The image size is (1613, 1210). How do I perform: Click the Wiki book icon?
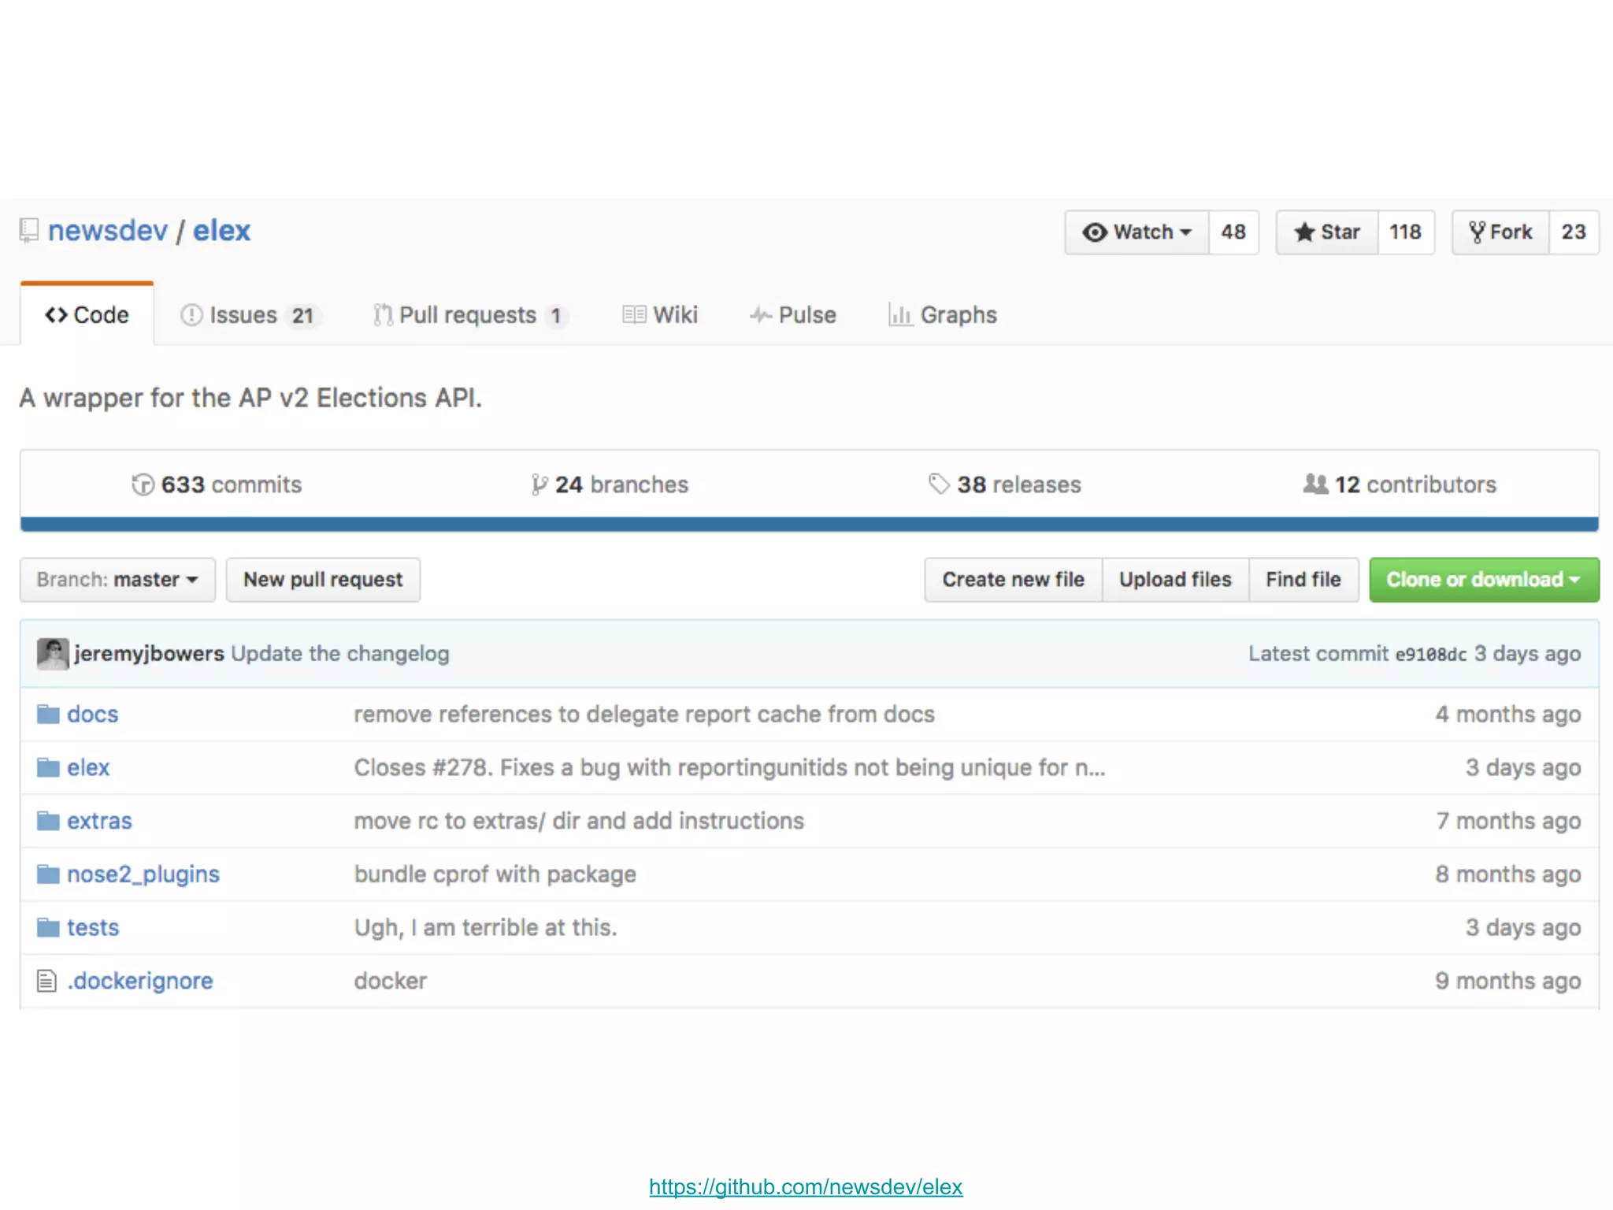pos(634,315)
